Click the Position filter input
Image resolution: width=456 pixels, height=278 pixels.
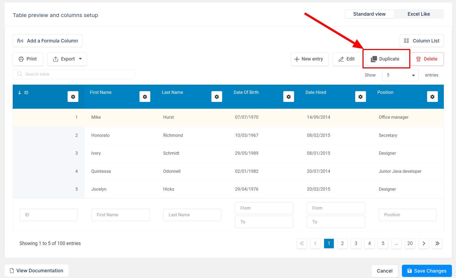tap(408, 215)
